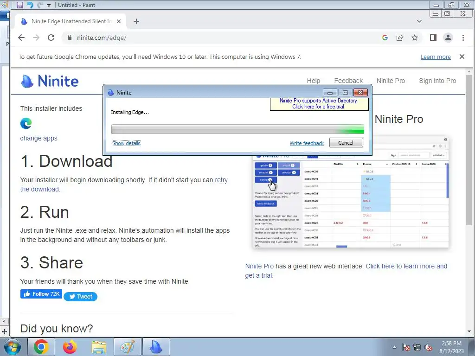Image resolution: width=475 pixels, height=356 pixels.
Task: Click the padlock site info icon
Action: [70, 38]
